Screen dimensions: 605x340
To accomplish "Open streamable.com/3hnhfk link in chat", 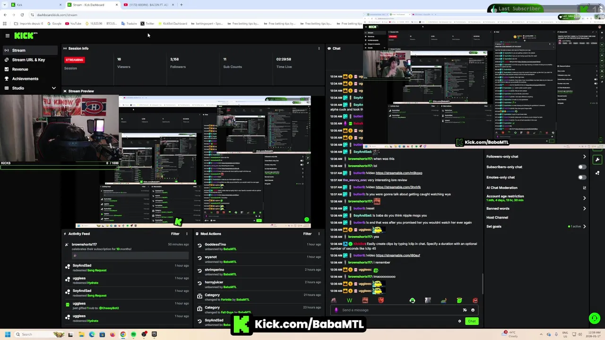I will pyautogui.click(x=398, y=187).
